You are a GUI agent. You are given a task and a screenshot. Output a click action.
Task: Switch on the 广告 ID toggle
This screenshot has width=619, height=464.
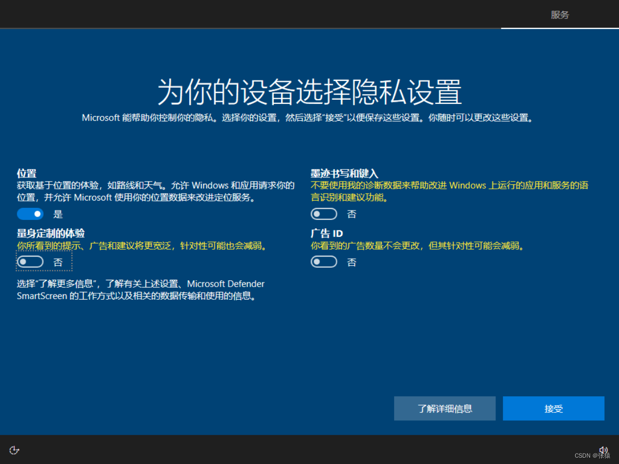tap(324, 262)
